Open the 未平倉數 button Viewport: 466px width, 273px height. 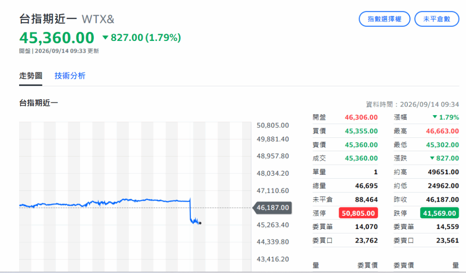point(436,19)
